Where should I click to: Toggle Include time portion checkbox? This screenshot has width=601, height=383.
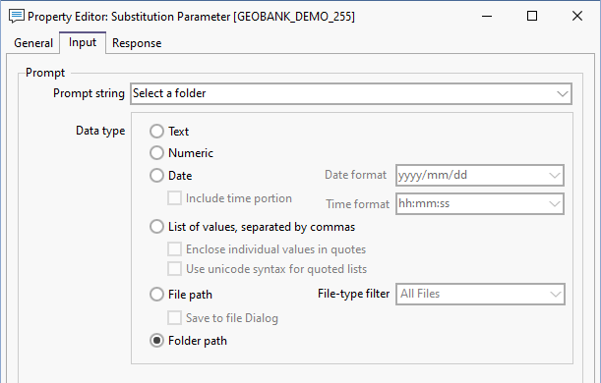pyautogui.click(x=174, y=198)
